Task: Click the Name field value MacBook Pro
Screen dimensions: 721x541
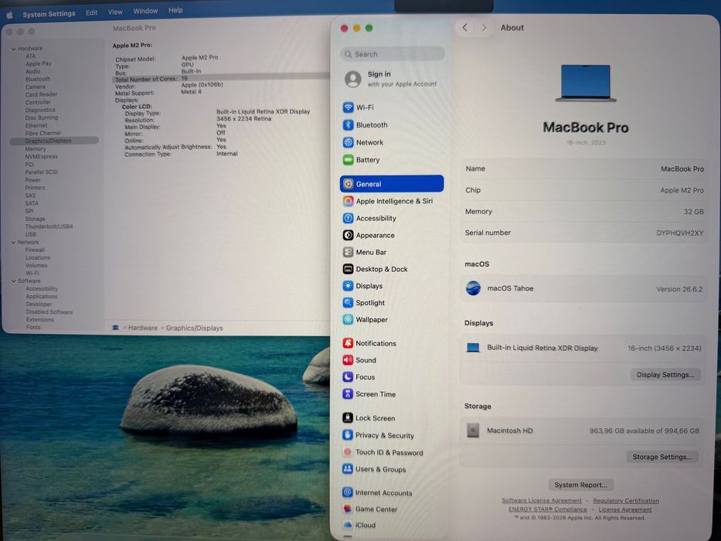Action: pos(682,168)
